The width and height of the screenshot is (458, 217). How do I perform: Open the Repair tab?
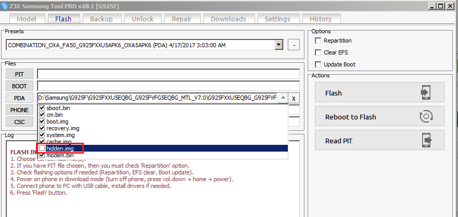coord(182,19)
